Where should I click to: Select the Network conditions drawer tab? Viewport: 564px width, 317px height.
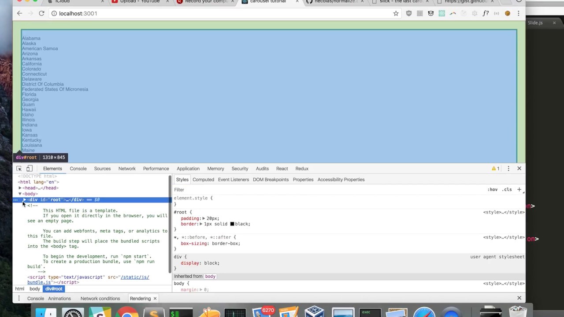[100, 299]
